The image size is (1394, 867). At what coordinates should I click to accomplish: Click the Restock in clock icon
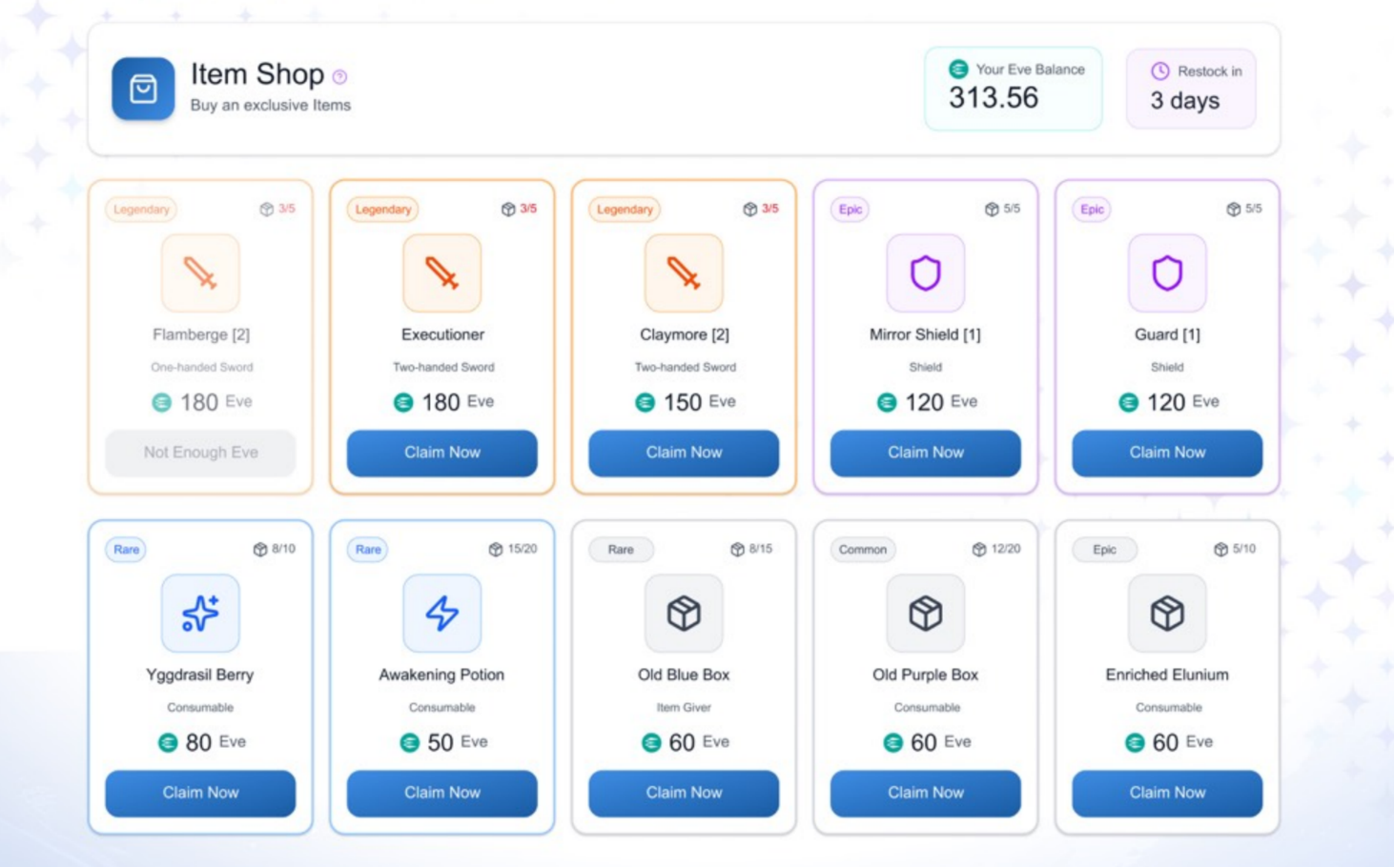(1159, 71)
